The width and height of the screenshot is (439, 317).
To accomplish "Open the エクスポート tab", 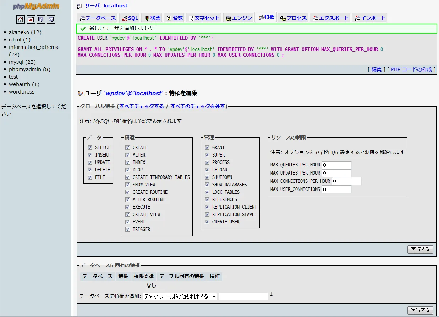I will [330, 18].
